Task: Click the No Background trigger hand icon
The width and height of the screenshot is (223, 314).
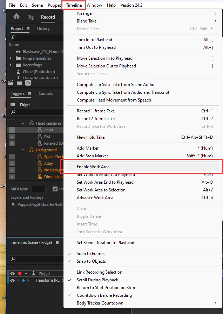Action: coord(40,170)
